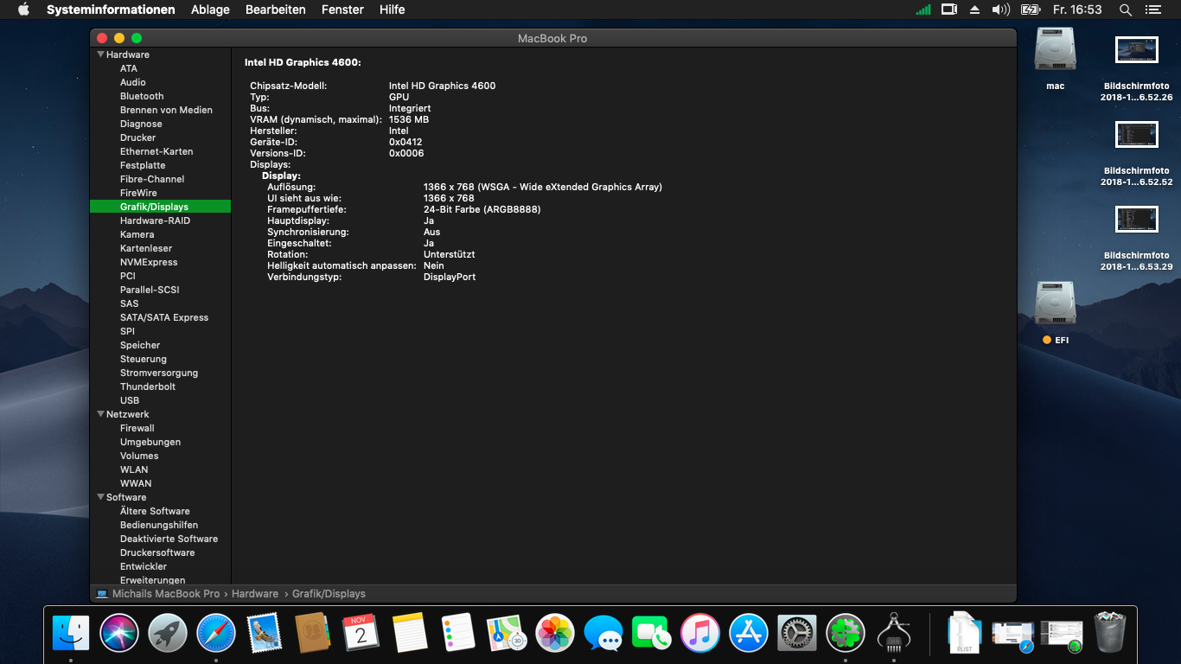
Task: Select Thunderbolt in the sidebar
Action: tap(148, 386)
